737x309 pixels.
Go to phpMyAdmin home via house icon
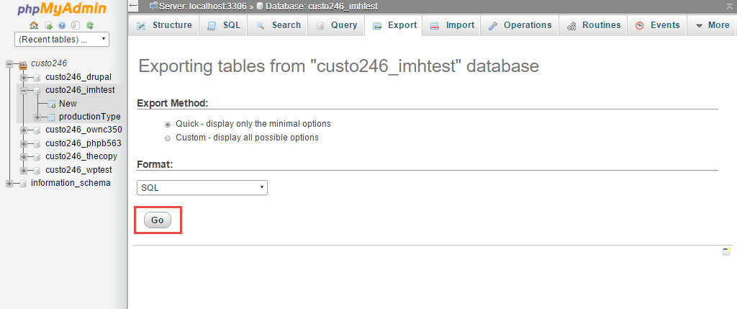(x=34, y=25)
